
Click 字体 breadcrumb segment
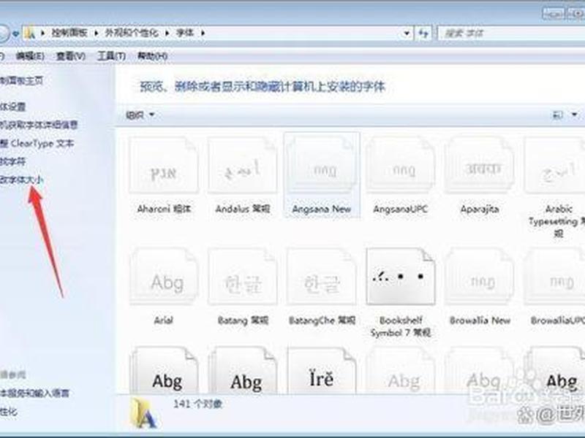185,33
